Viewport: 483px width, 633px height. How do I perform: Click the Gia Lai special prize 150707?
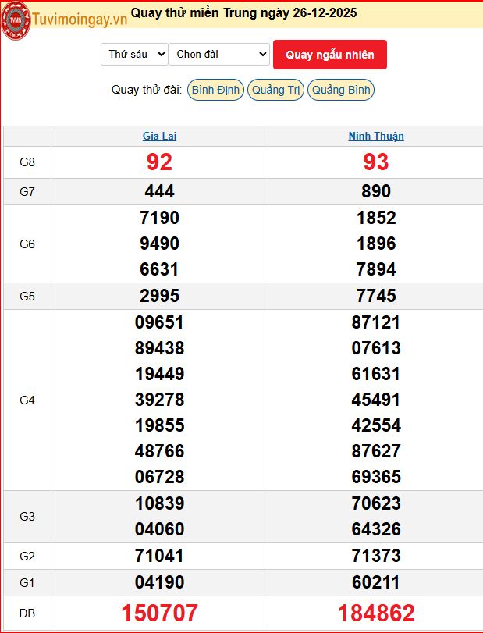[x=159, y=613]
